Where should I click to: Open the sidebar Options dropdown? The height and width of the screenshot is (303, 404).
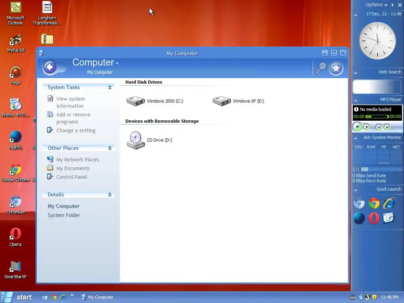[376, 5]
